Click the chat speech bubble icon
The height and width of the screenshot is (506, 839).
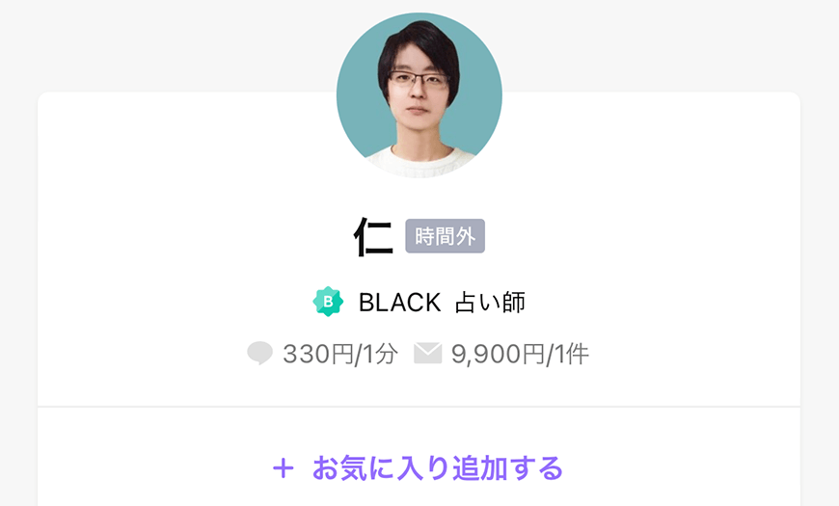point(260,354)
